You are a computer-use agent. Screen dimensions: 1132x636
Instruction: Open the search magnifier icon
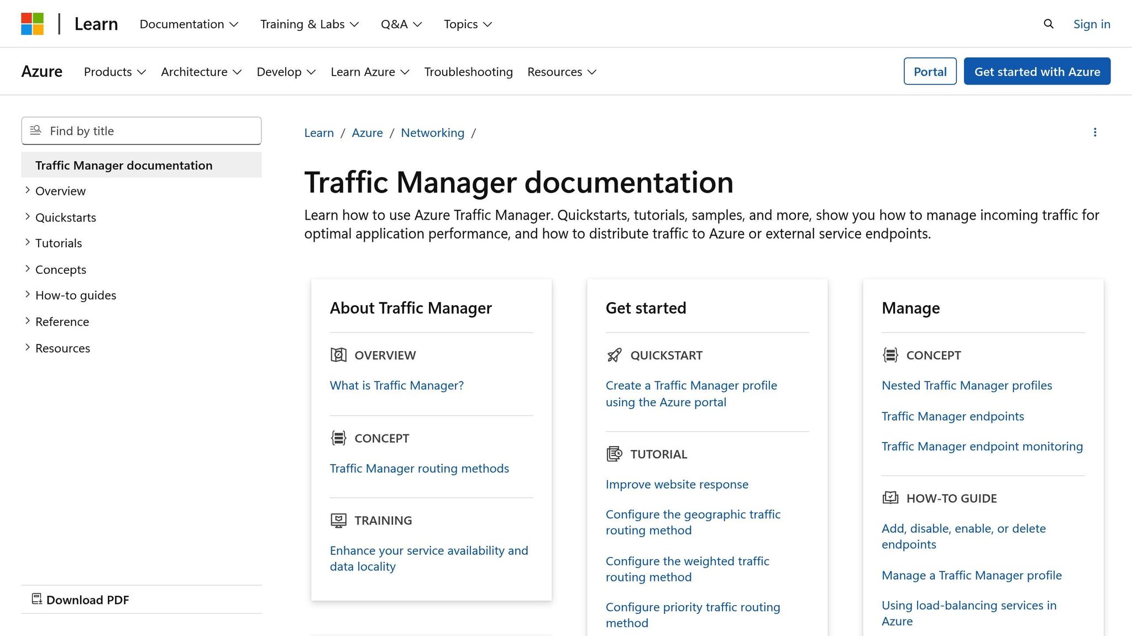pyautogui.click(x=1049, y=24)
